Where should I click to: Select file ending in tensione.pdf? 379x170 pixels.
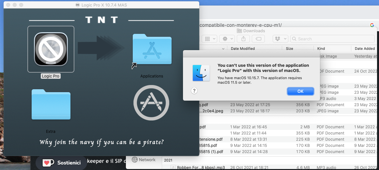click(x=269, y=139)
